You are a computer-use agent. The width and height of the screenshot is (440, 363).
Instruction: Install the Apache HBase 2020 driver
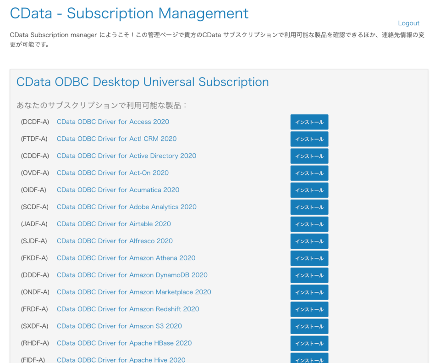pos(309,343)
